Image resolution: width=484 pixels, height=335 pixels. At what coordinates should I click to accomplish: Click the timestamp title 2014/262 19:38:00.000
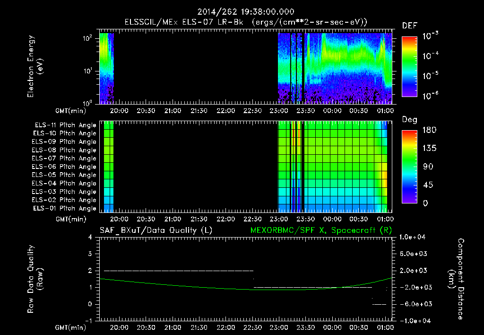pyautogui.click(x=246, y=12)
